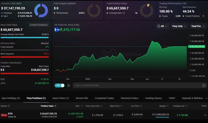Click the Long Exposure gray bar

point(24,50)
